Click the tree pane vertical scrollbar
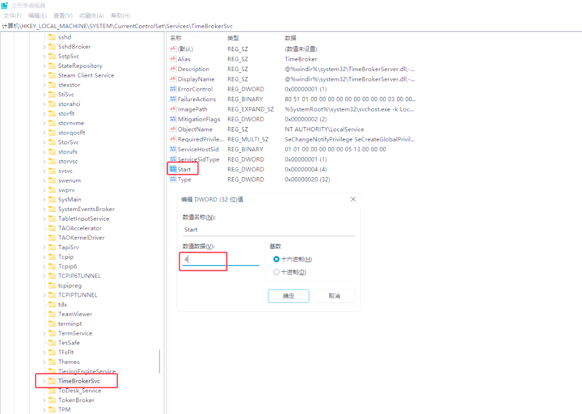Screen dimensions: 582x414 pyautogui.click(x=160, y=361)
